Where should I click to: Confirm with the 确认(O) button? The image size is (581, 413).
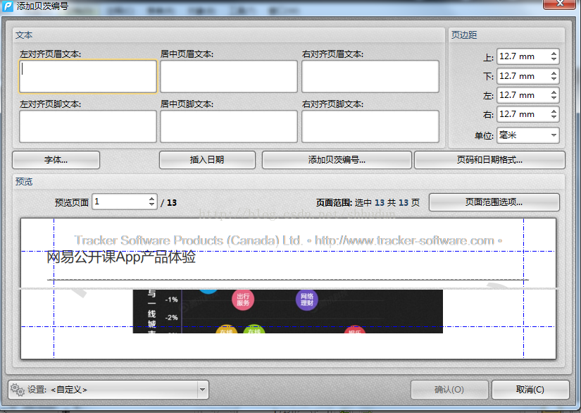449,390
